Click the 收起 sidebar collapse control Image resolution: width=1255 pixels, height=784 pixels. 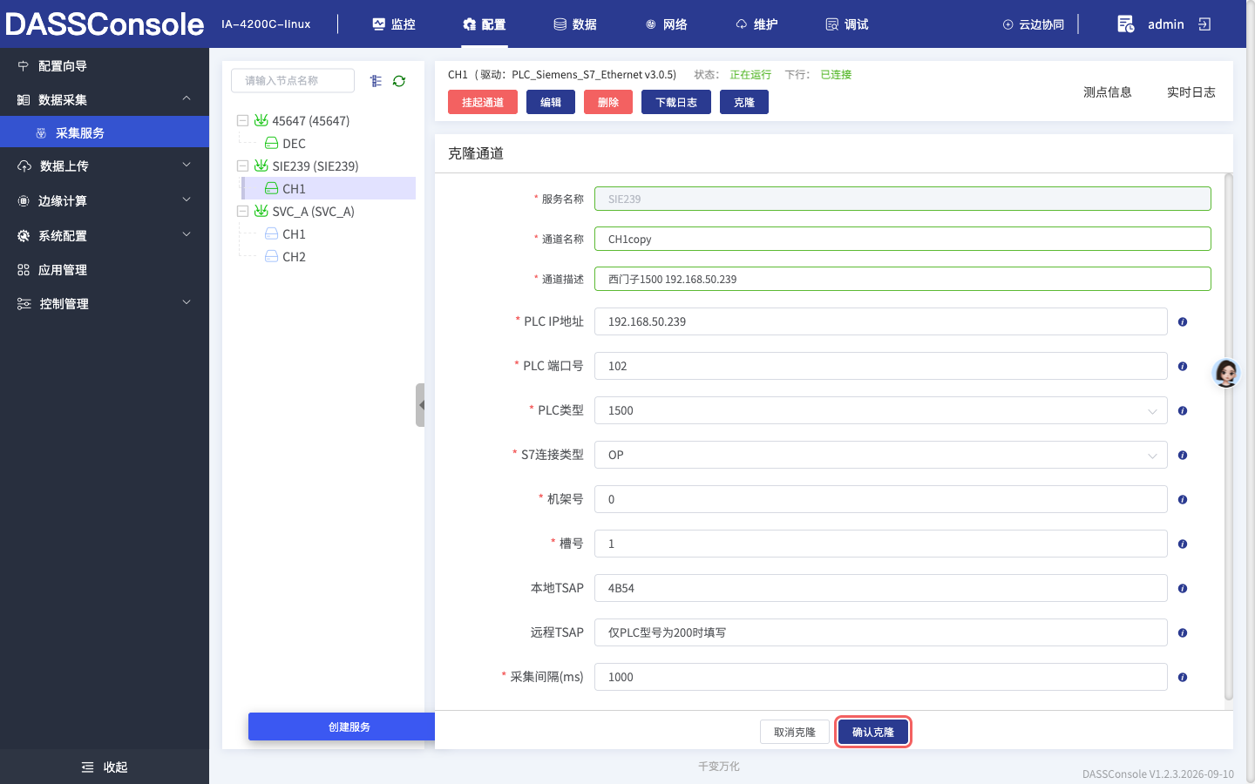[x=105, y=767]
